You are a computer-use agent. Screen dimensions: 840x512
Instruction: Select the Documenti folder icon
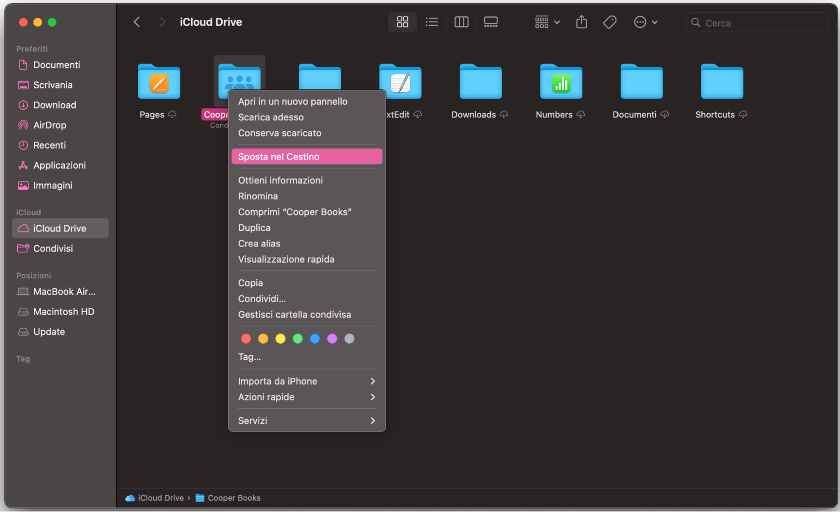click(641, 81)
